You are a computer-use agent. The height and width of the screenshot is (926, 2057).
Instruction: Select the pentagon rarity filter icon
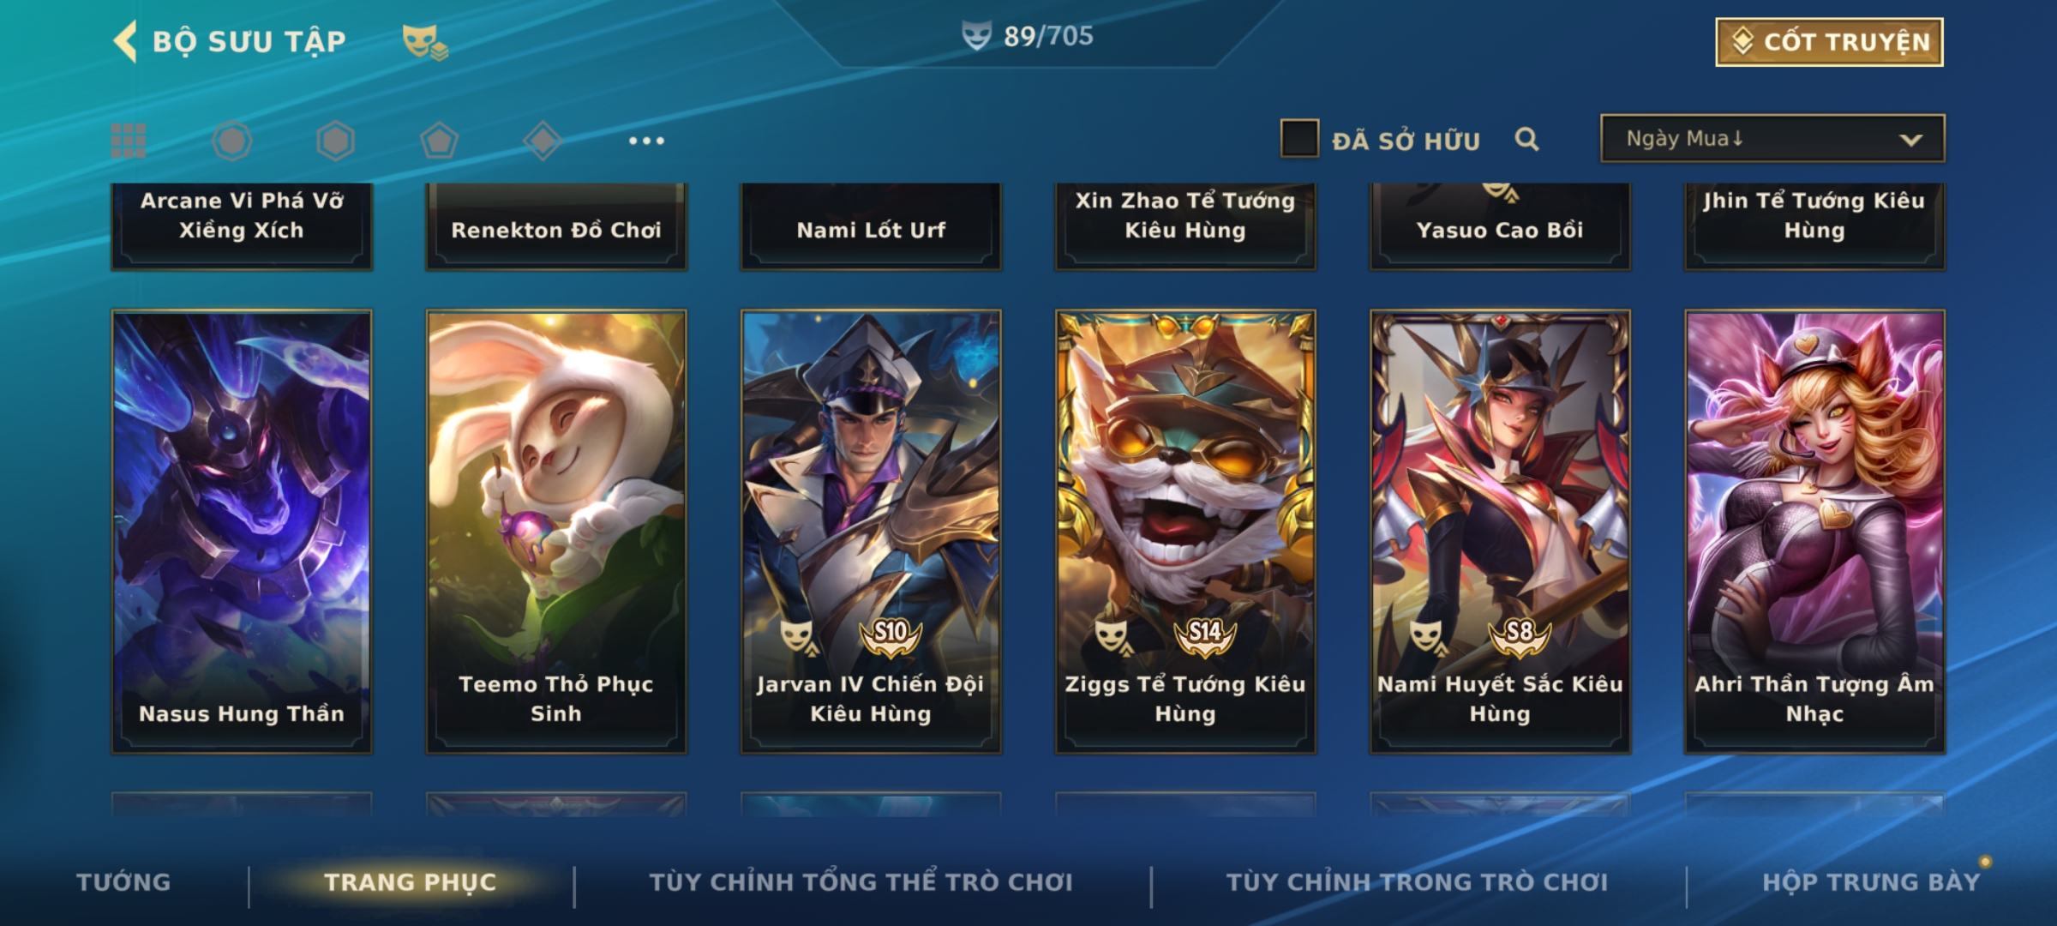point(439,141)
